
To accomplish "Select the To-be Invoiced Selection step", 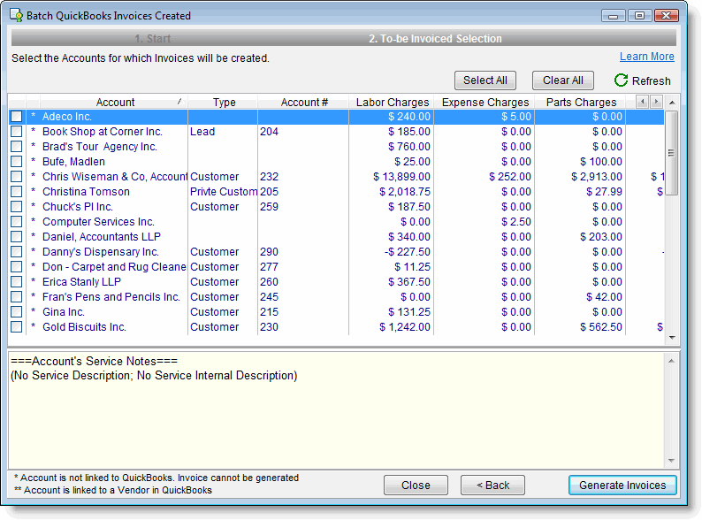I will (435, 39).
